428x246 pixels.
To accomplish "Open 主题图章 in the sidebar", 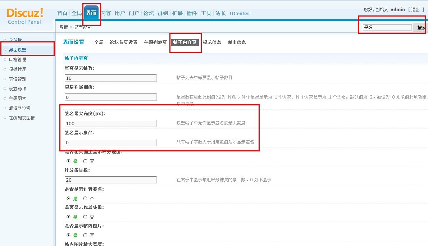I will [18, 99].
